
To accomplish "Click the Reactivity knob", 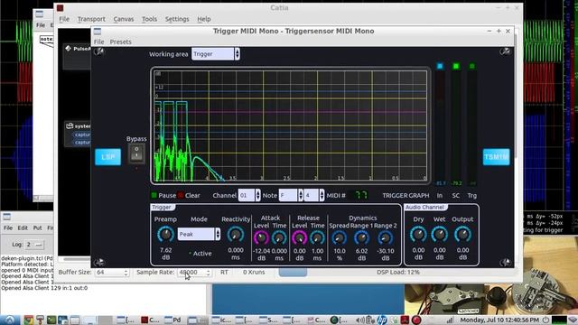I will click(x=236, y=235).
